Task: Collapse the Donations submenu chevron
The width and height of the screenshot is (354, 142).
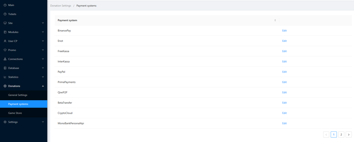Action: click(x=43, y=86)
